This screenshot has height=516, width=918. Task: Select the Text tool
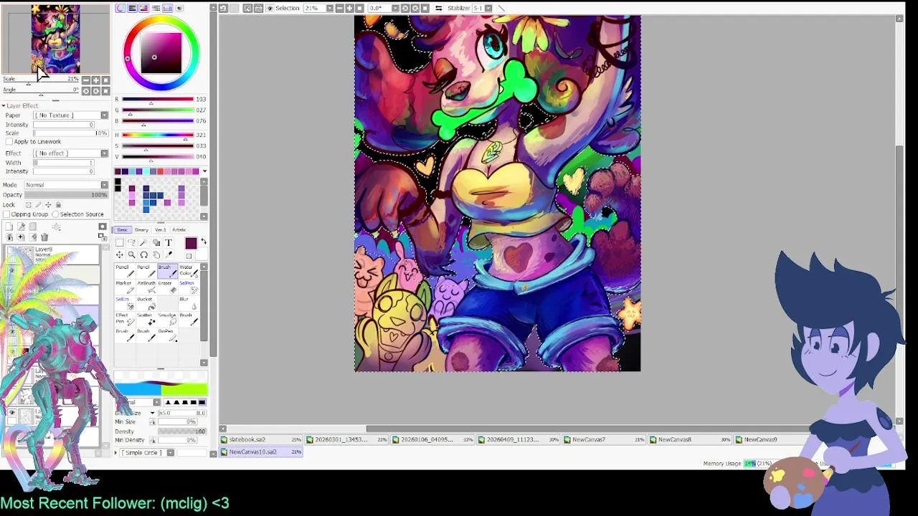[169, 243]
